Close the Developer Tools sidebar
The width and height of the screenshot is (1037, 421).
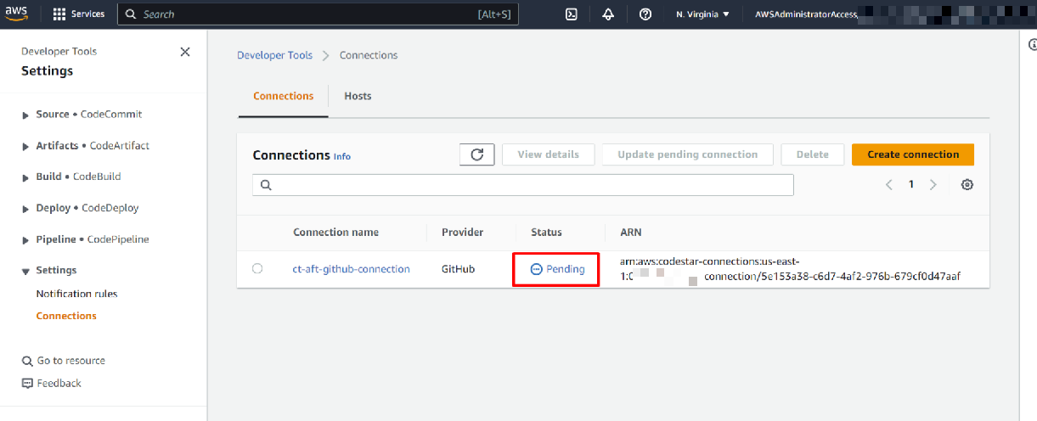pos(185,52)
